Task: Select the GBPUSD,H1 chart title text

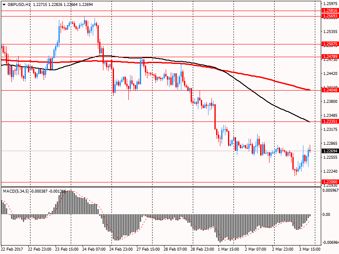Action: [19, 5]
